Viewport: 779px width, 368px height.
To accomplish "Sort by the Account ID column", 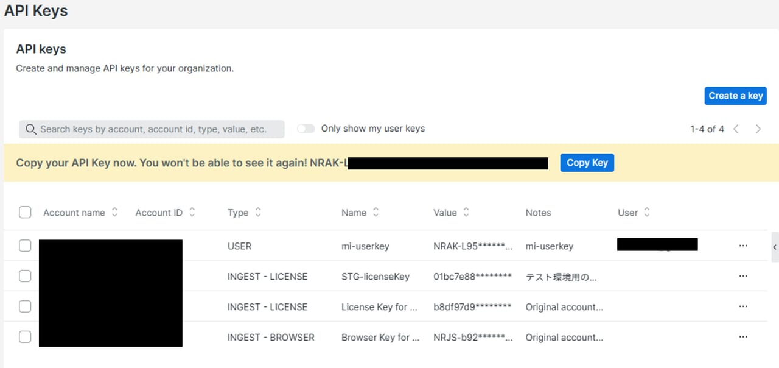I will point(192,213).
